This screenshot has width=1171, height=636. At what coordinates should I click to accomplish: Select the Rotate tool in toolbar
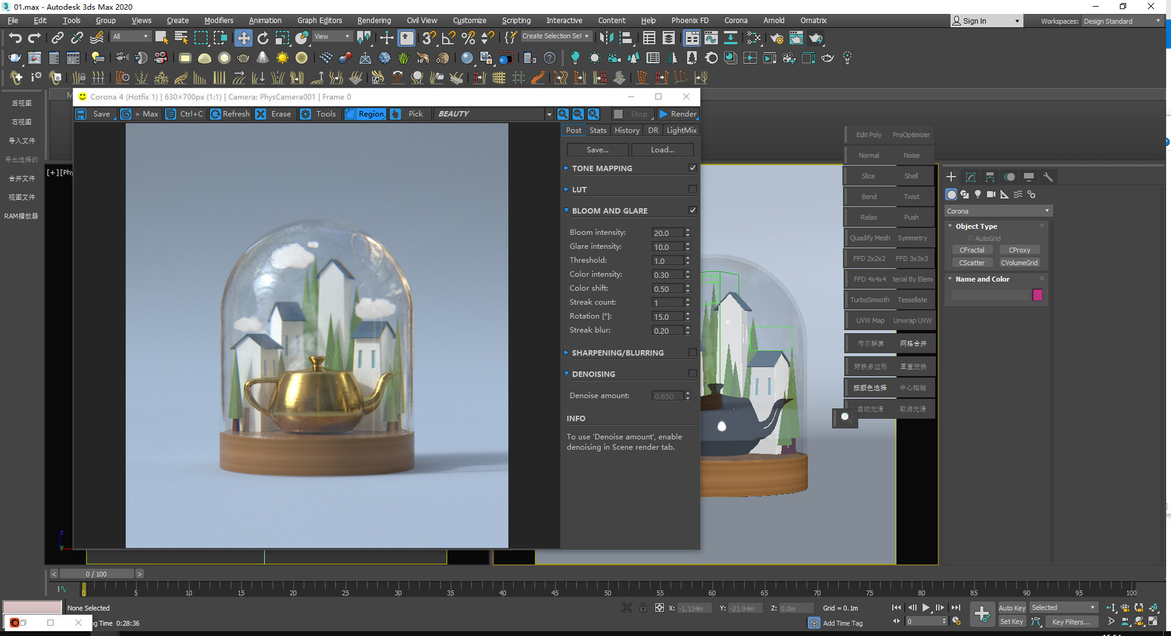pyautogui.click(x=263, y=38)
